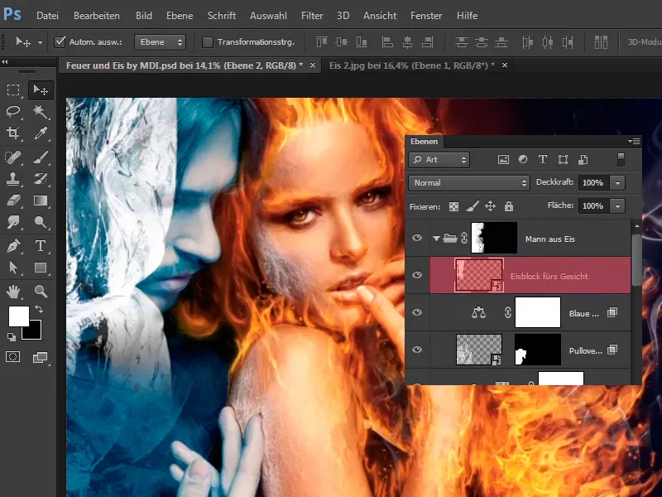
Task: Select the History Brush tool
Action: click(x=41, y=179)
